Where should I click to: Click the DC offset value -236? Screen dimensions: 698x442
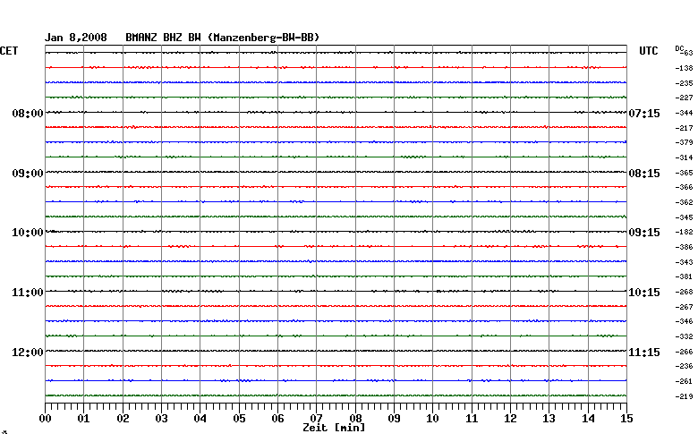point(685,366)
